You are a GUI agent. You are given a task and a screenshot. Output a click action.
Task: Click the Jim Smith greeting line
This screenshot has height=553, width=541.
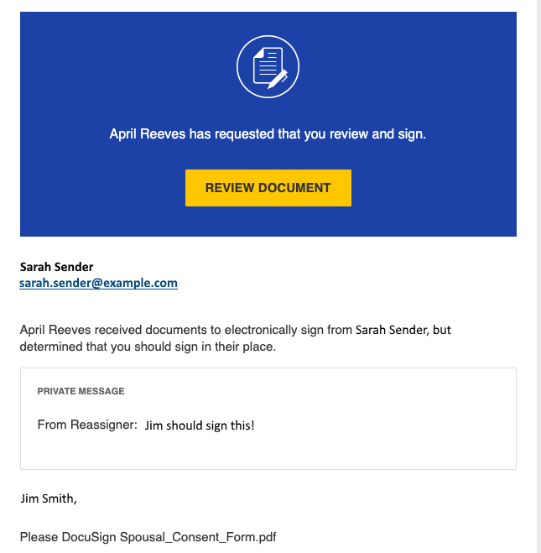(x=49, y=498)
